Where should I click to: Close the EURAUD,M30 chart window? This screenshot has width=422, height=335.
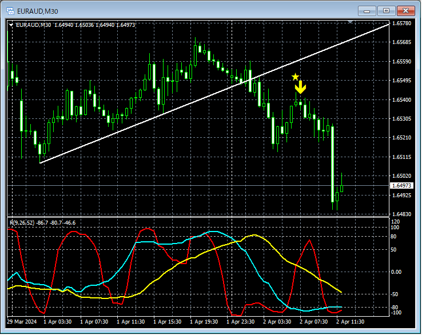[x=406, y=11]
